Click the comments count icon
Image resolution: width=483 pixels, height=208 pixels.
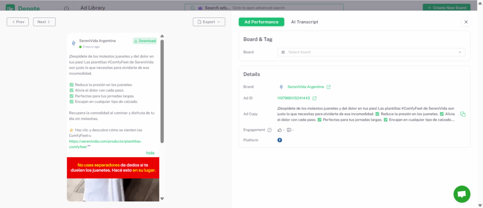289,130
